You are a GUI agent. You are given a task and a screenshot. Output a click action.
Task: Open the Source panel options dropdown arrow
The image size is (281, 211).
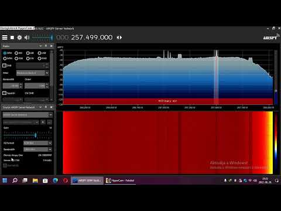coord(40,107)
